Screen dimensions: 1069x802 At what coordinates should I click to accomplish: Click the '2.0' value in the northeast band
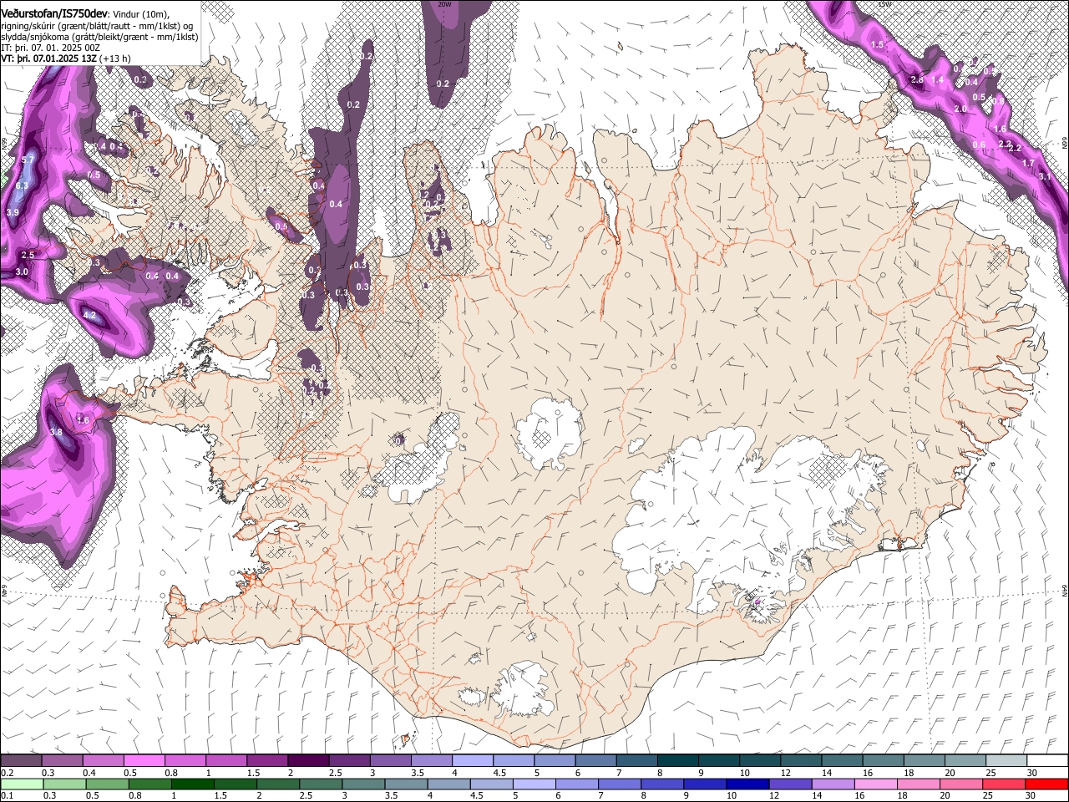pos(960,109)
